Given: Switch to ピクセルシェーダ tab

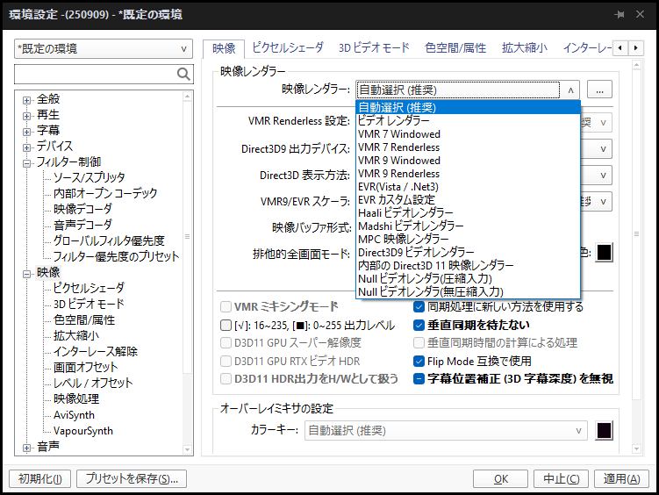Looking at the screenshot, I should [x=287, y=47].
